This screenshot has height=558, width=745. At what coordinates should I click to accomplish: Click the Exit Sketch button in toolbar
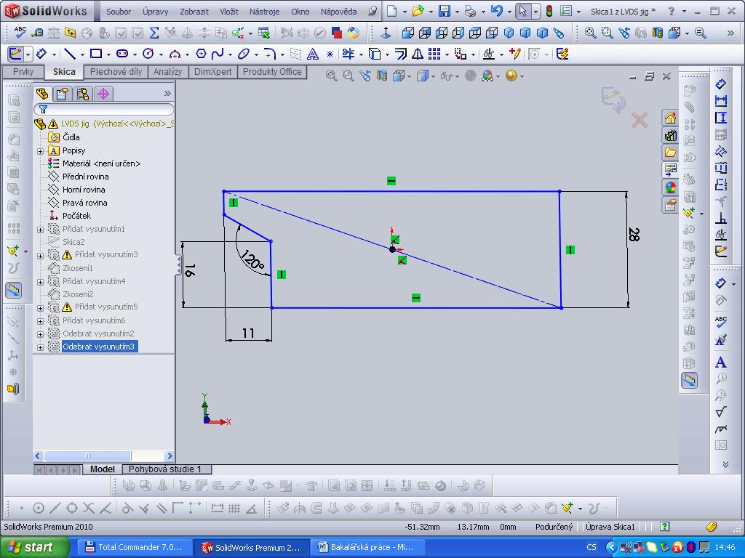[15, 54]
